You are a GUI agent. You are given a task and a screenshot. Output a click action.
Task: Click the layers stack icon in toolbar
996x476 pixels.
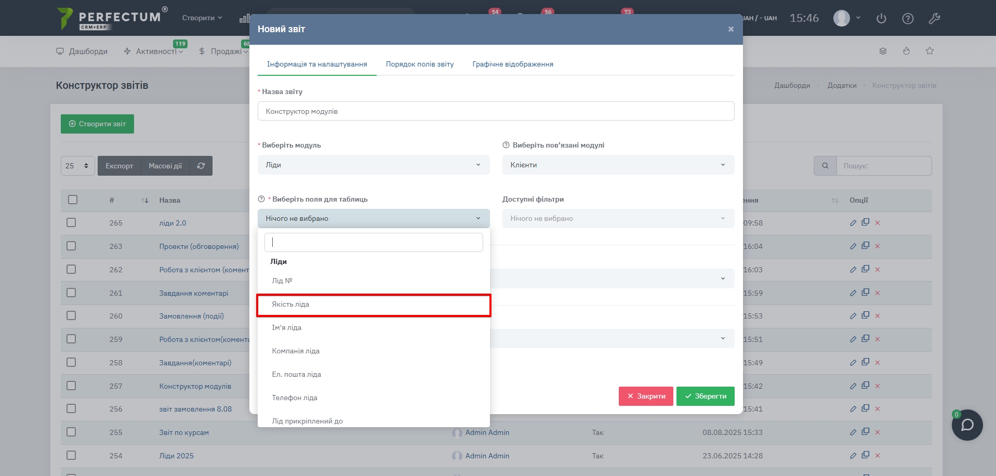click(883, 51)
